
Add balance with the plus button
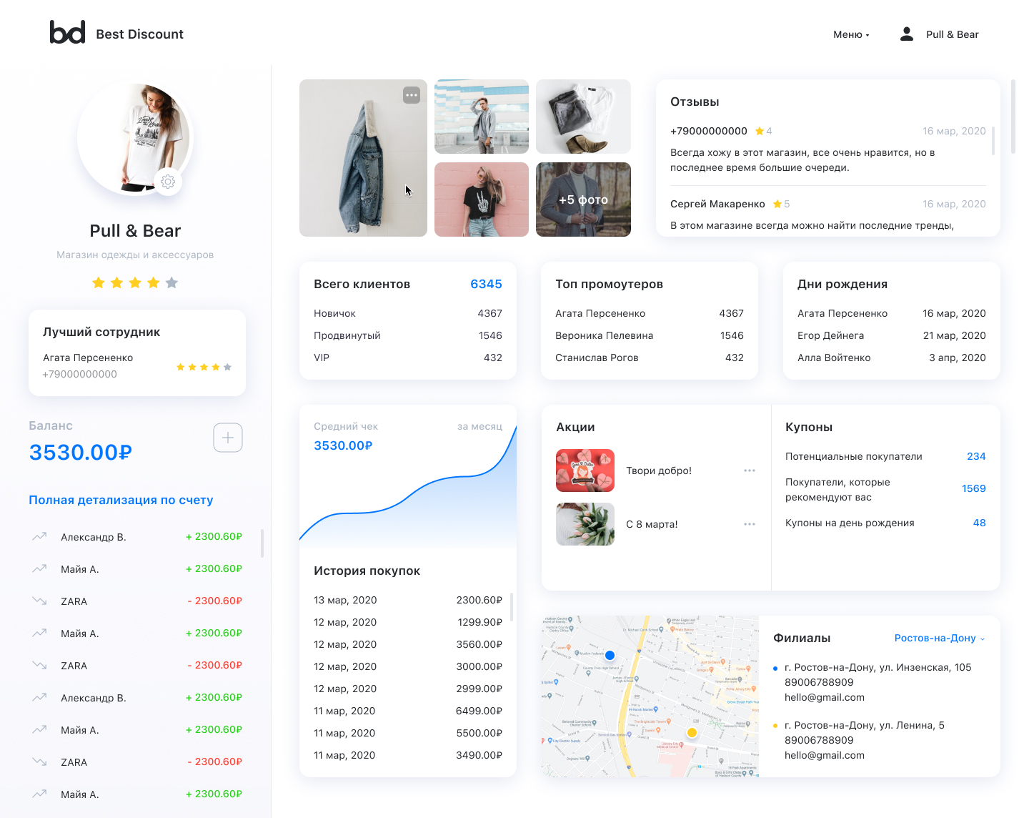click(x=228, y=438)
